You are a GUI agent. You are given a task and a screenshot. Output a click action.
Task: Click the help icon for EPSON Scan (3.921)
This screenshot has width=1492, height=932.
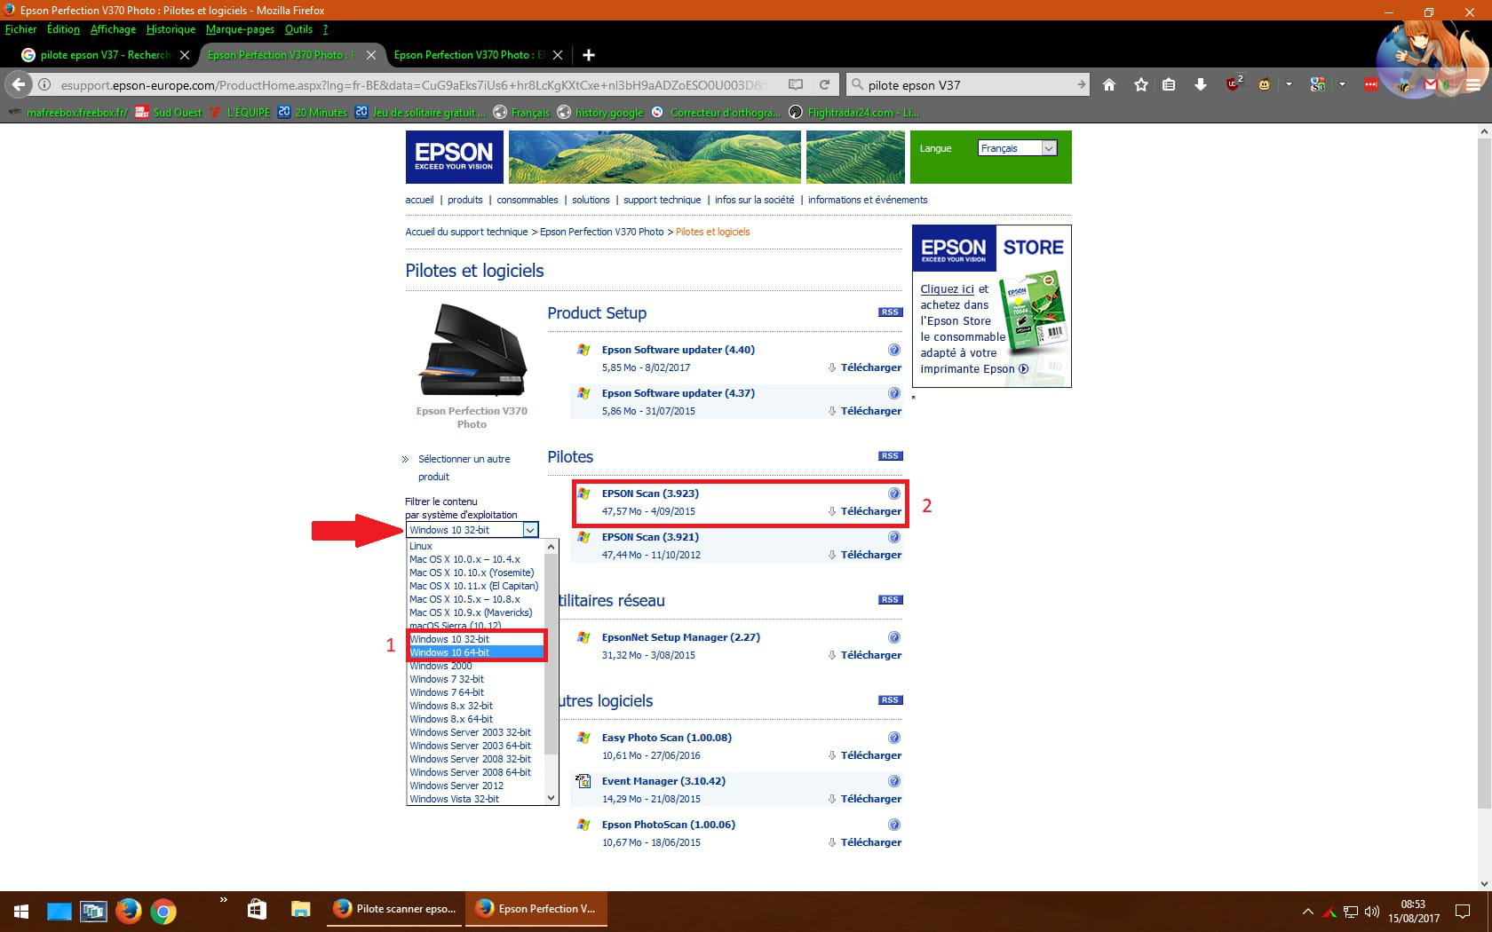(894, 537)
